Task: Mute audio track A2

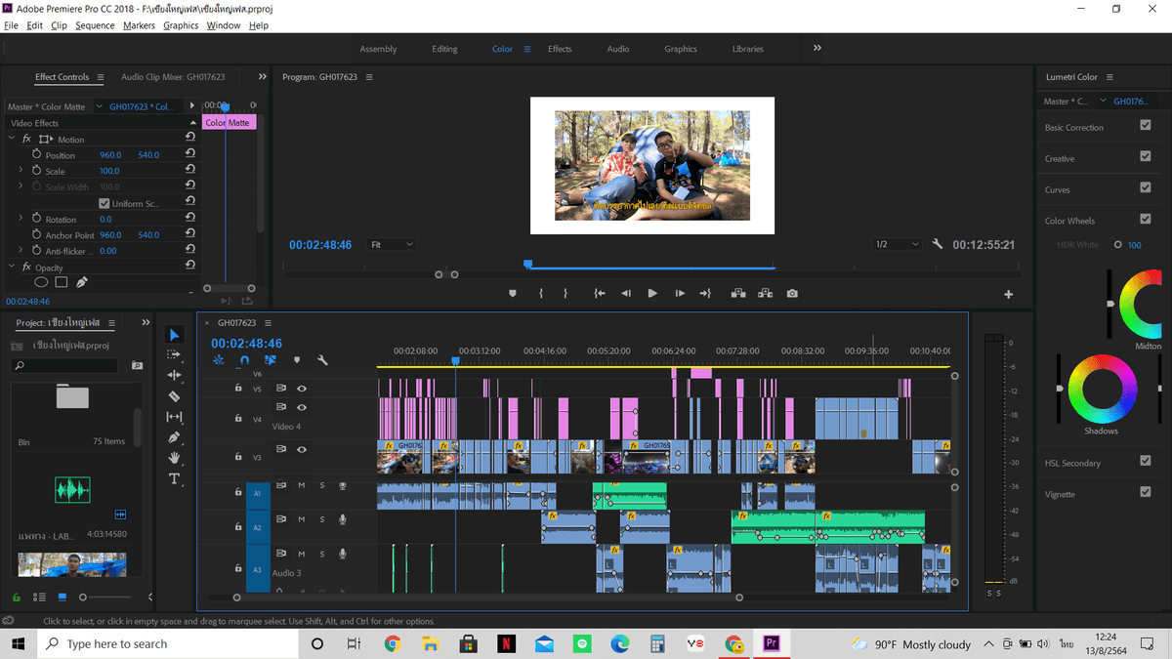Action: click(x=302, y=519)
